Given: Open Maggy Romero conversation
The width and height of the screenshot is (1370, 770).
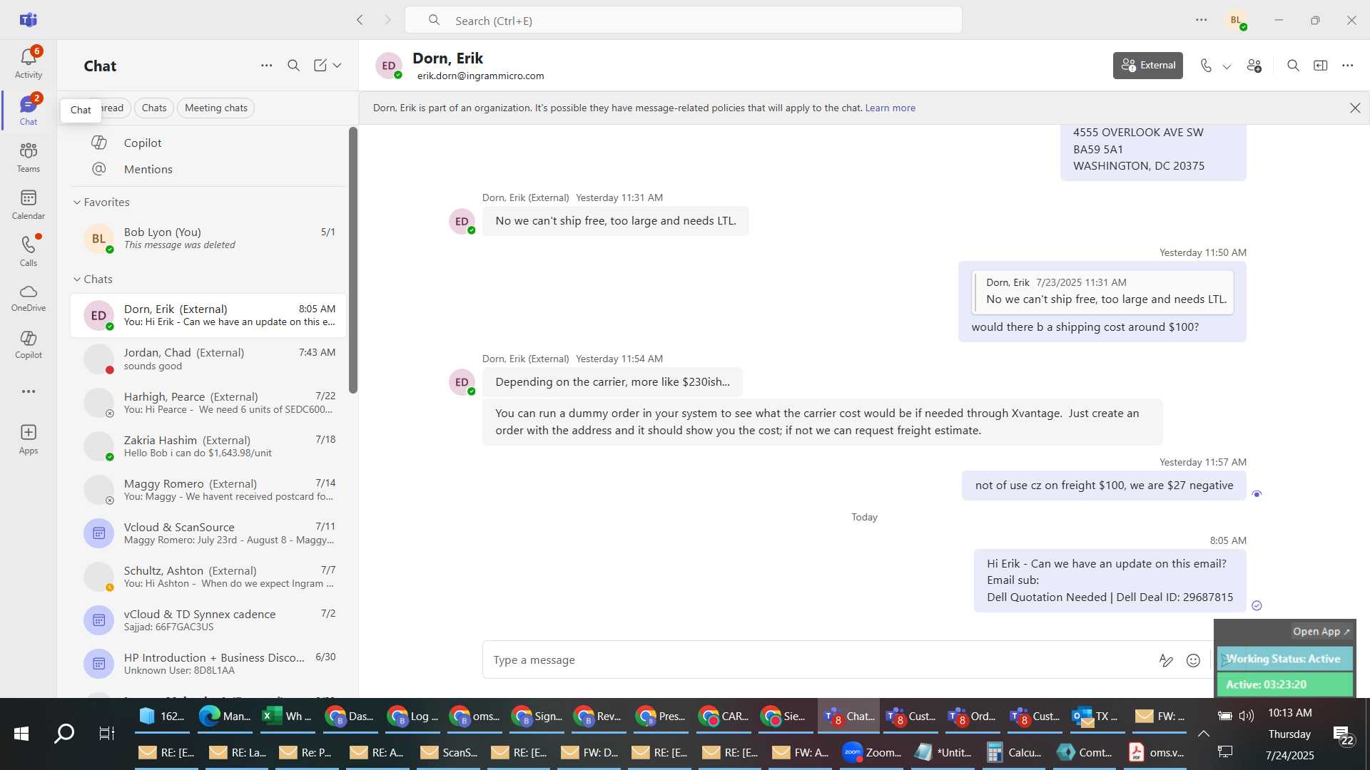Looking at the screenshot, I should 208,489.
